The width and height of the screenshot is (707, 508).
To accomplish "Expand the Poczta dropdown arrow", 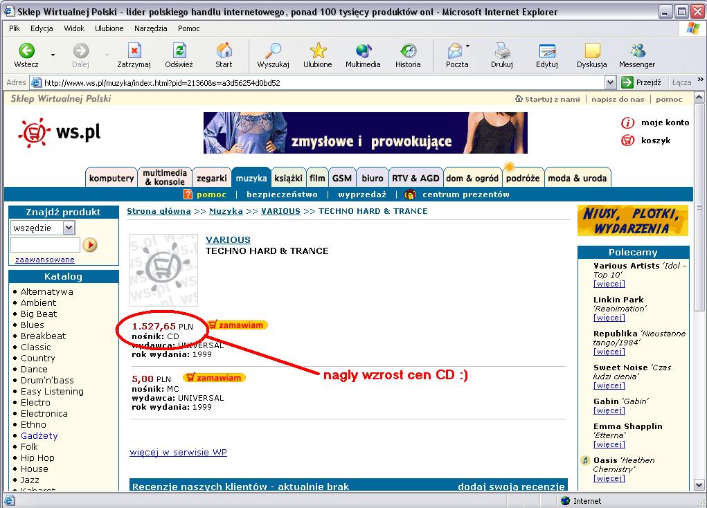I will click(467, 46).
